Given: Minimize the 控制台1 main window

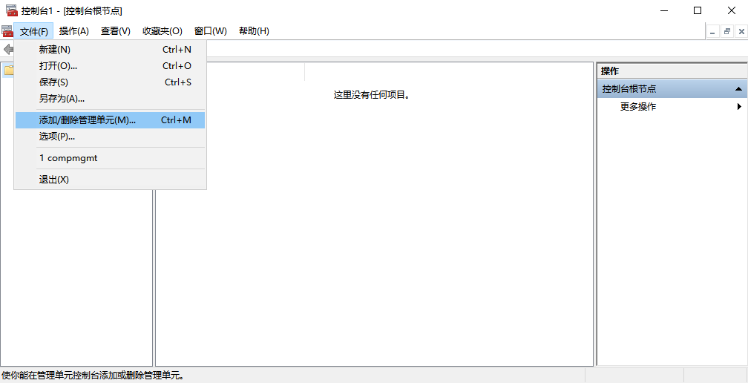Looking at the screenshot, I should click(x=663, y=10).
